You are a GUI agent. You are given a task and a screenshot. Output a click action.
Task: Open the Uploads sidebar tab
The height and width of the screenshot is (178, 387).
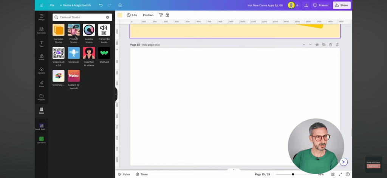click(x=42, y=71)
